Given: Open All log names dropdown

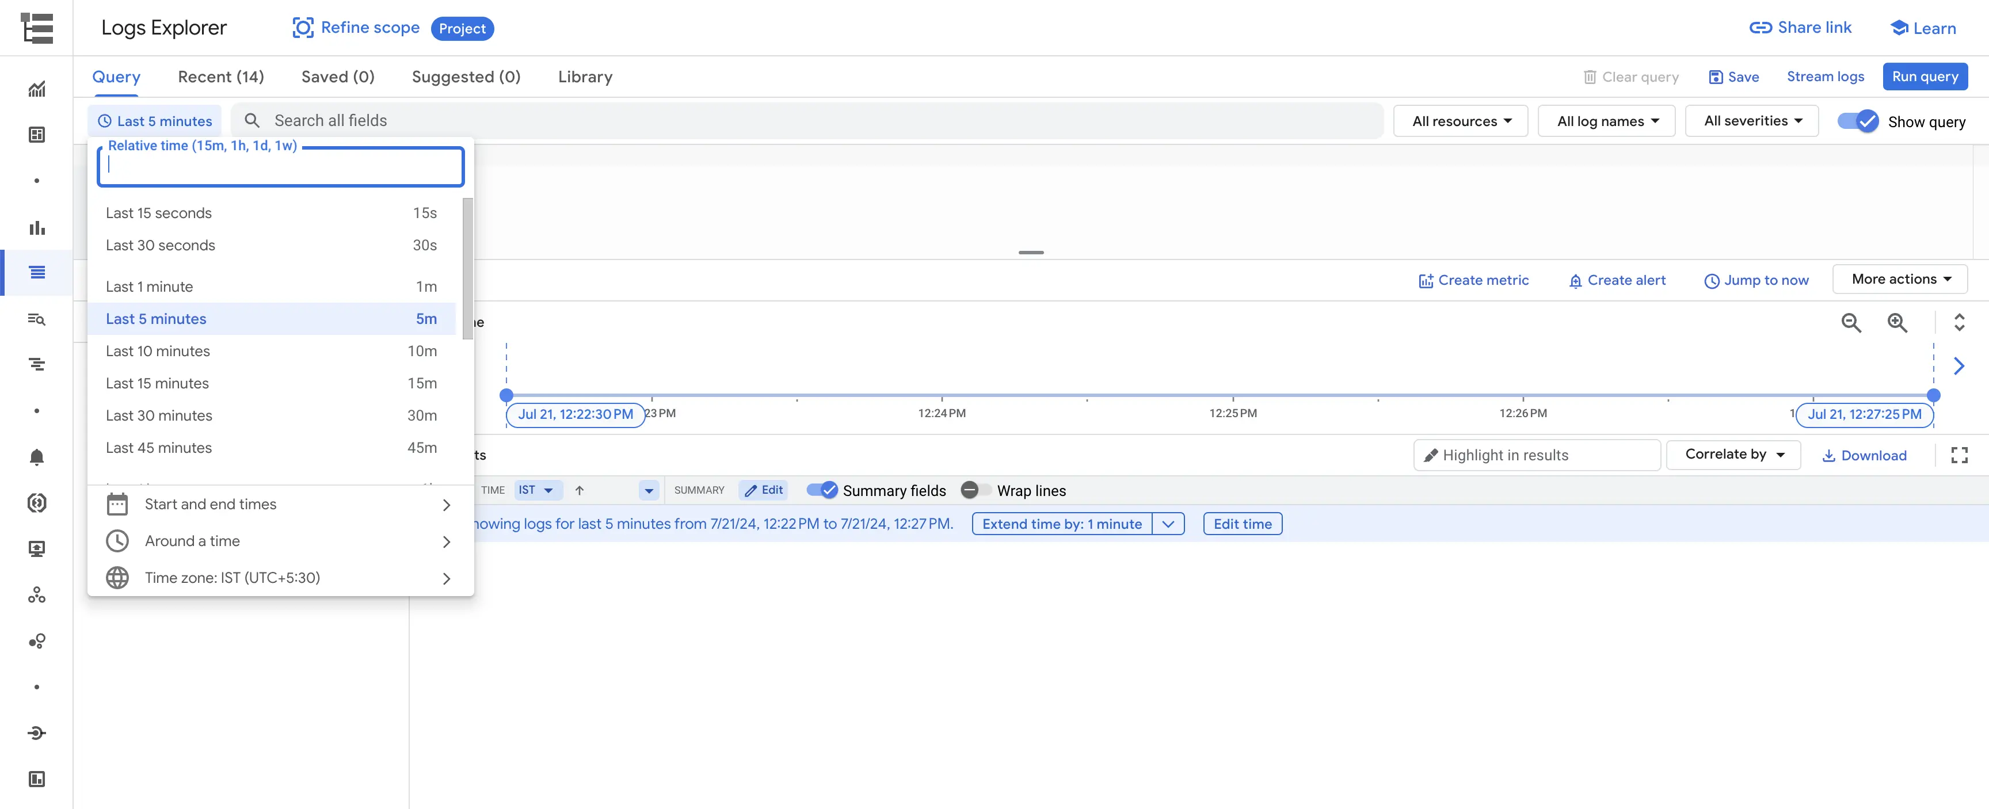Looking at the screenshot, I should click(1606, 121).
